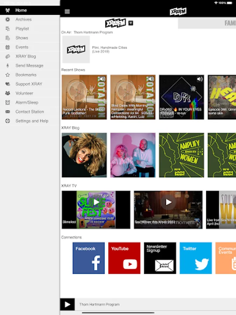
Task: Open Support XRAY menu entry
Action: (30, 84)
